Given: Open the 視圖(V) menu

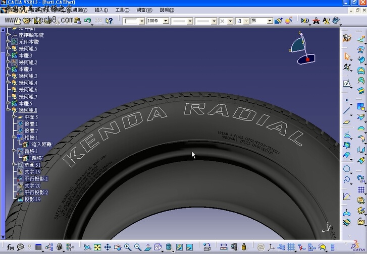Looking at the screenshot, I should coord(80,10).
